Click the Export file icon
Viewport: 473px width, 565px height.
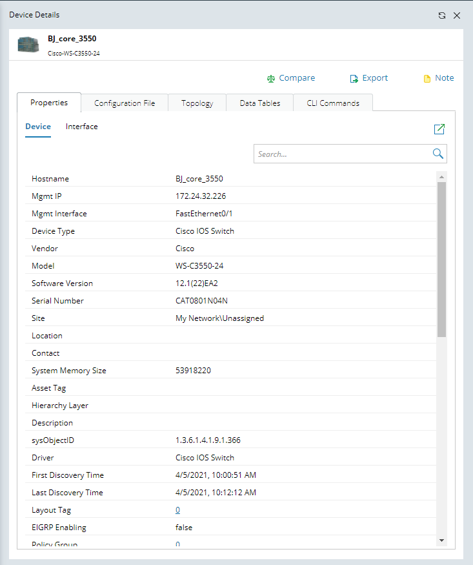pyautogui.click(x=354, y=79)
